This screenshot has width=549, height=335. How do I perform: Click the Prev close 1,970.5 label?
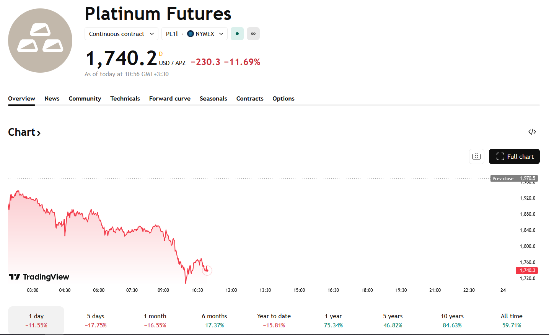click(514, 179)
